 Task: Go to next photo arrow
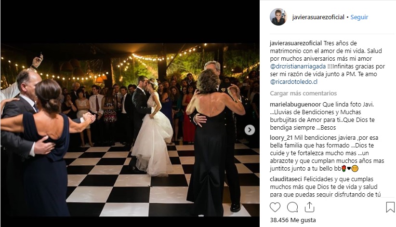[250, 130]
